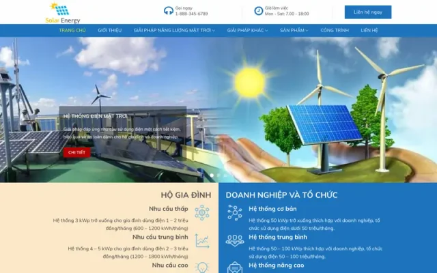437x273 pixels.
Task: Expand SẢN PHẨM dropdown menu
Action: [294, 30]
